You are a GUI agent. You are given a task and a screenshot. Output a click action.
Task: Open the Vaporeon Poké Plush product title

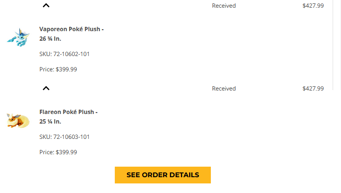(72, 29)
